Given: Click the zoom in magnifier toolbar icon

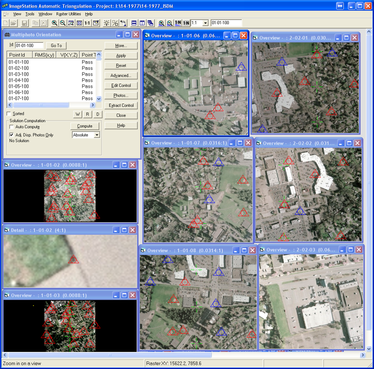Looking at the screenshot, I should click(55, 23).
